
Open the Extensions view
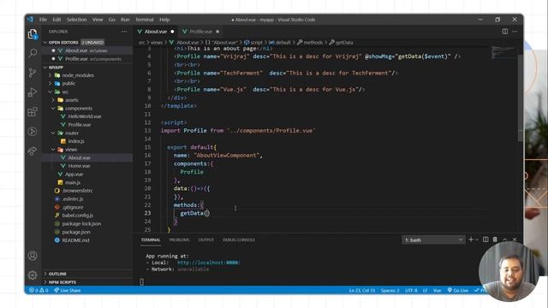click(x=33, y=112)
